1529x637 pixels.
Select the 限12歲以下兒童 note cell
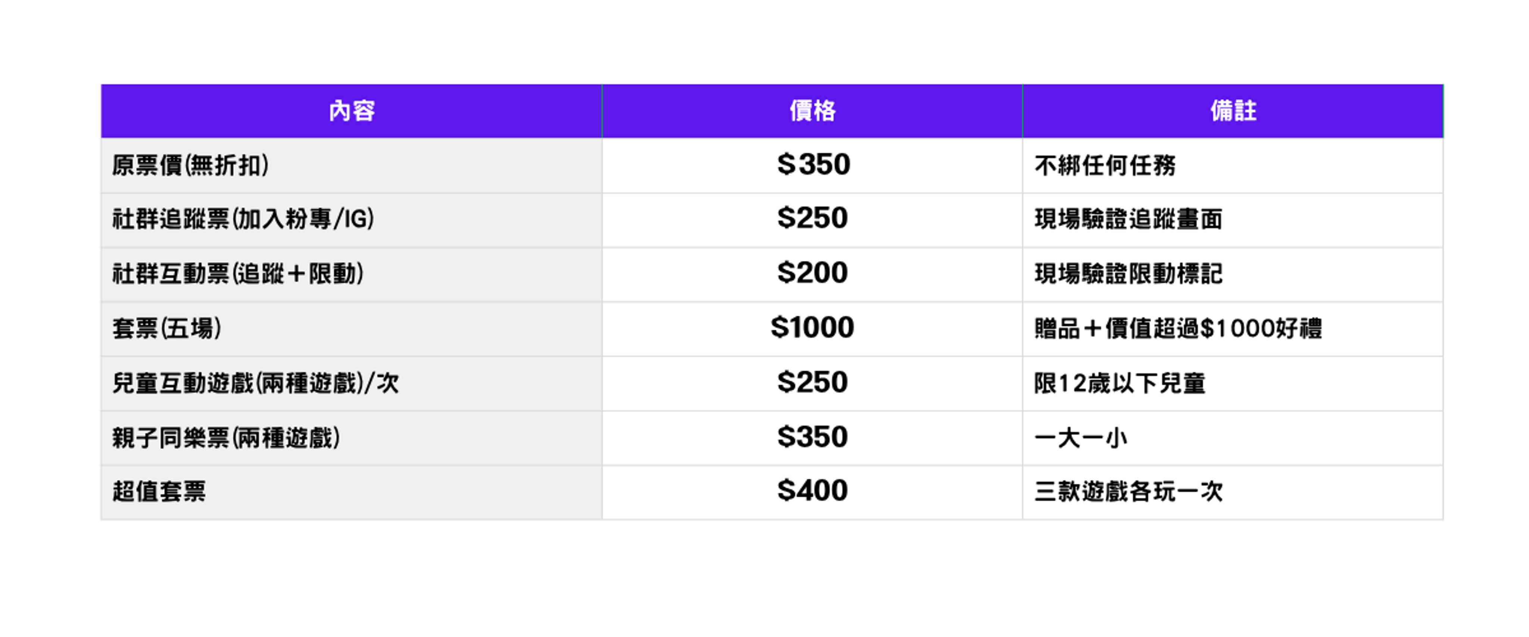1233,384
